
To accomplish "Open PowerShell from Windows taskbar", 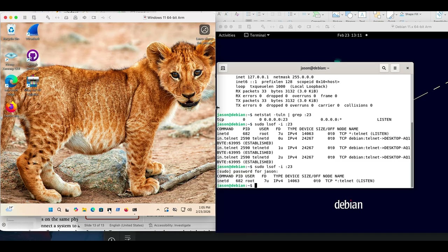I will tap(118, 210).
